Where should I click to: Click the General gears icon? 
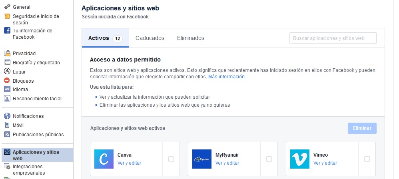click(7, 7)
